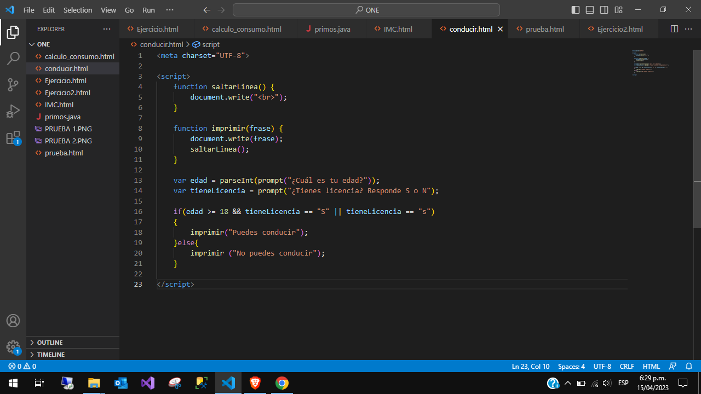Expand the OUTLINE section
This screenshot has height=394, width=701.
pos(73,342)
